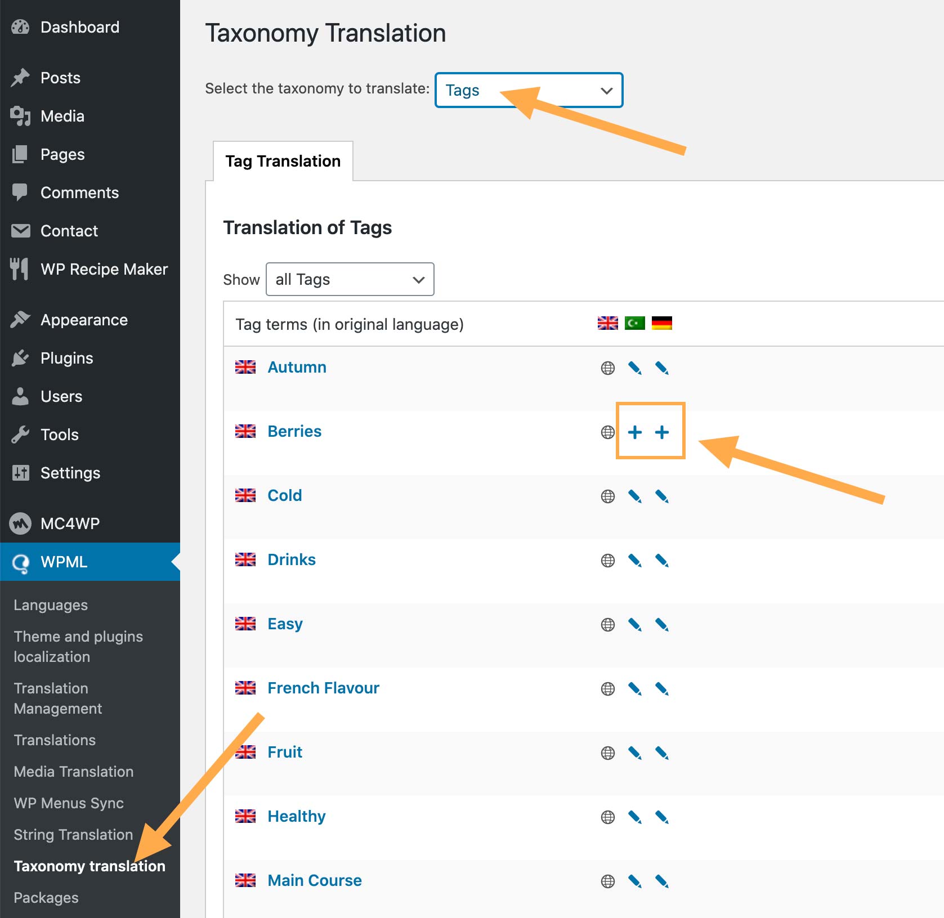The image size is (944, 918).
Task: Open the Packages menu item
Action: coord(46,898)
